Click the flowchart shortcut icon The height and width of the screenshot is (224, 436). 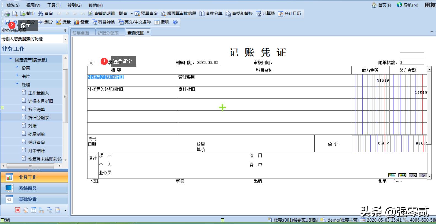tap(41, 210)
